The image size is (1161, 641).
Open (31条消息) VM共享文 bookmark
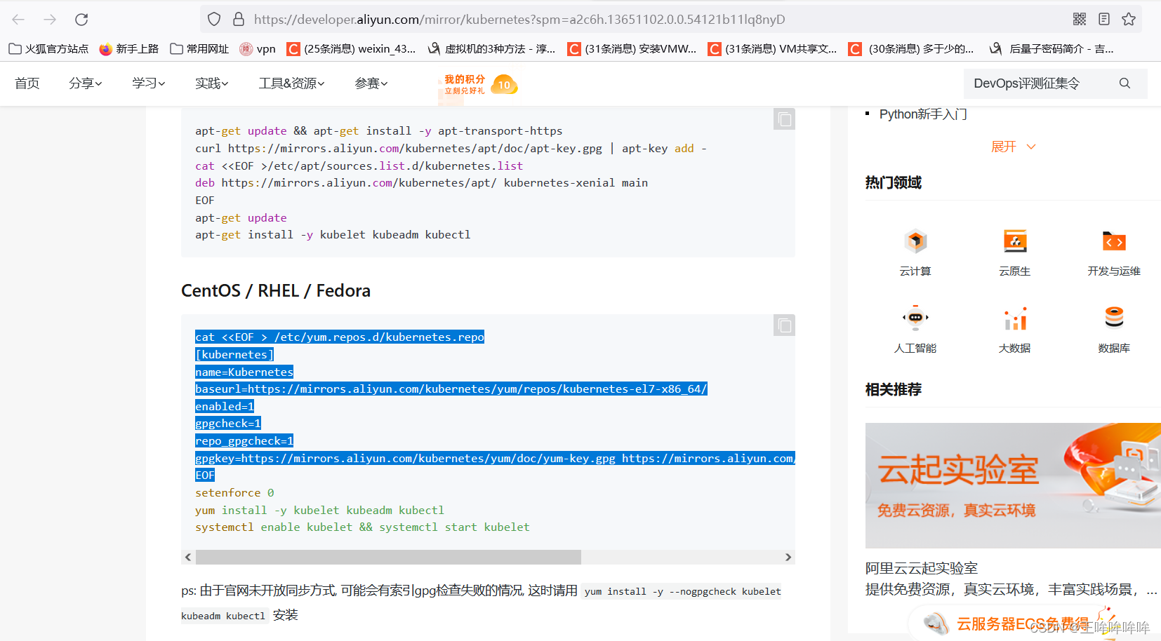pyautogui.click(x=772, y=48)
